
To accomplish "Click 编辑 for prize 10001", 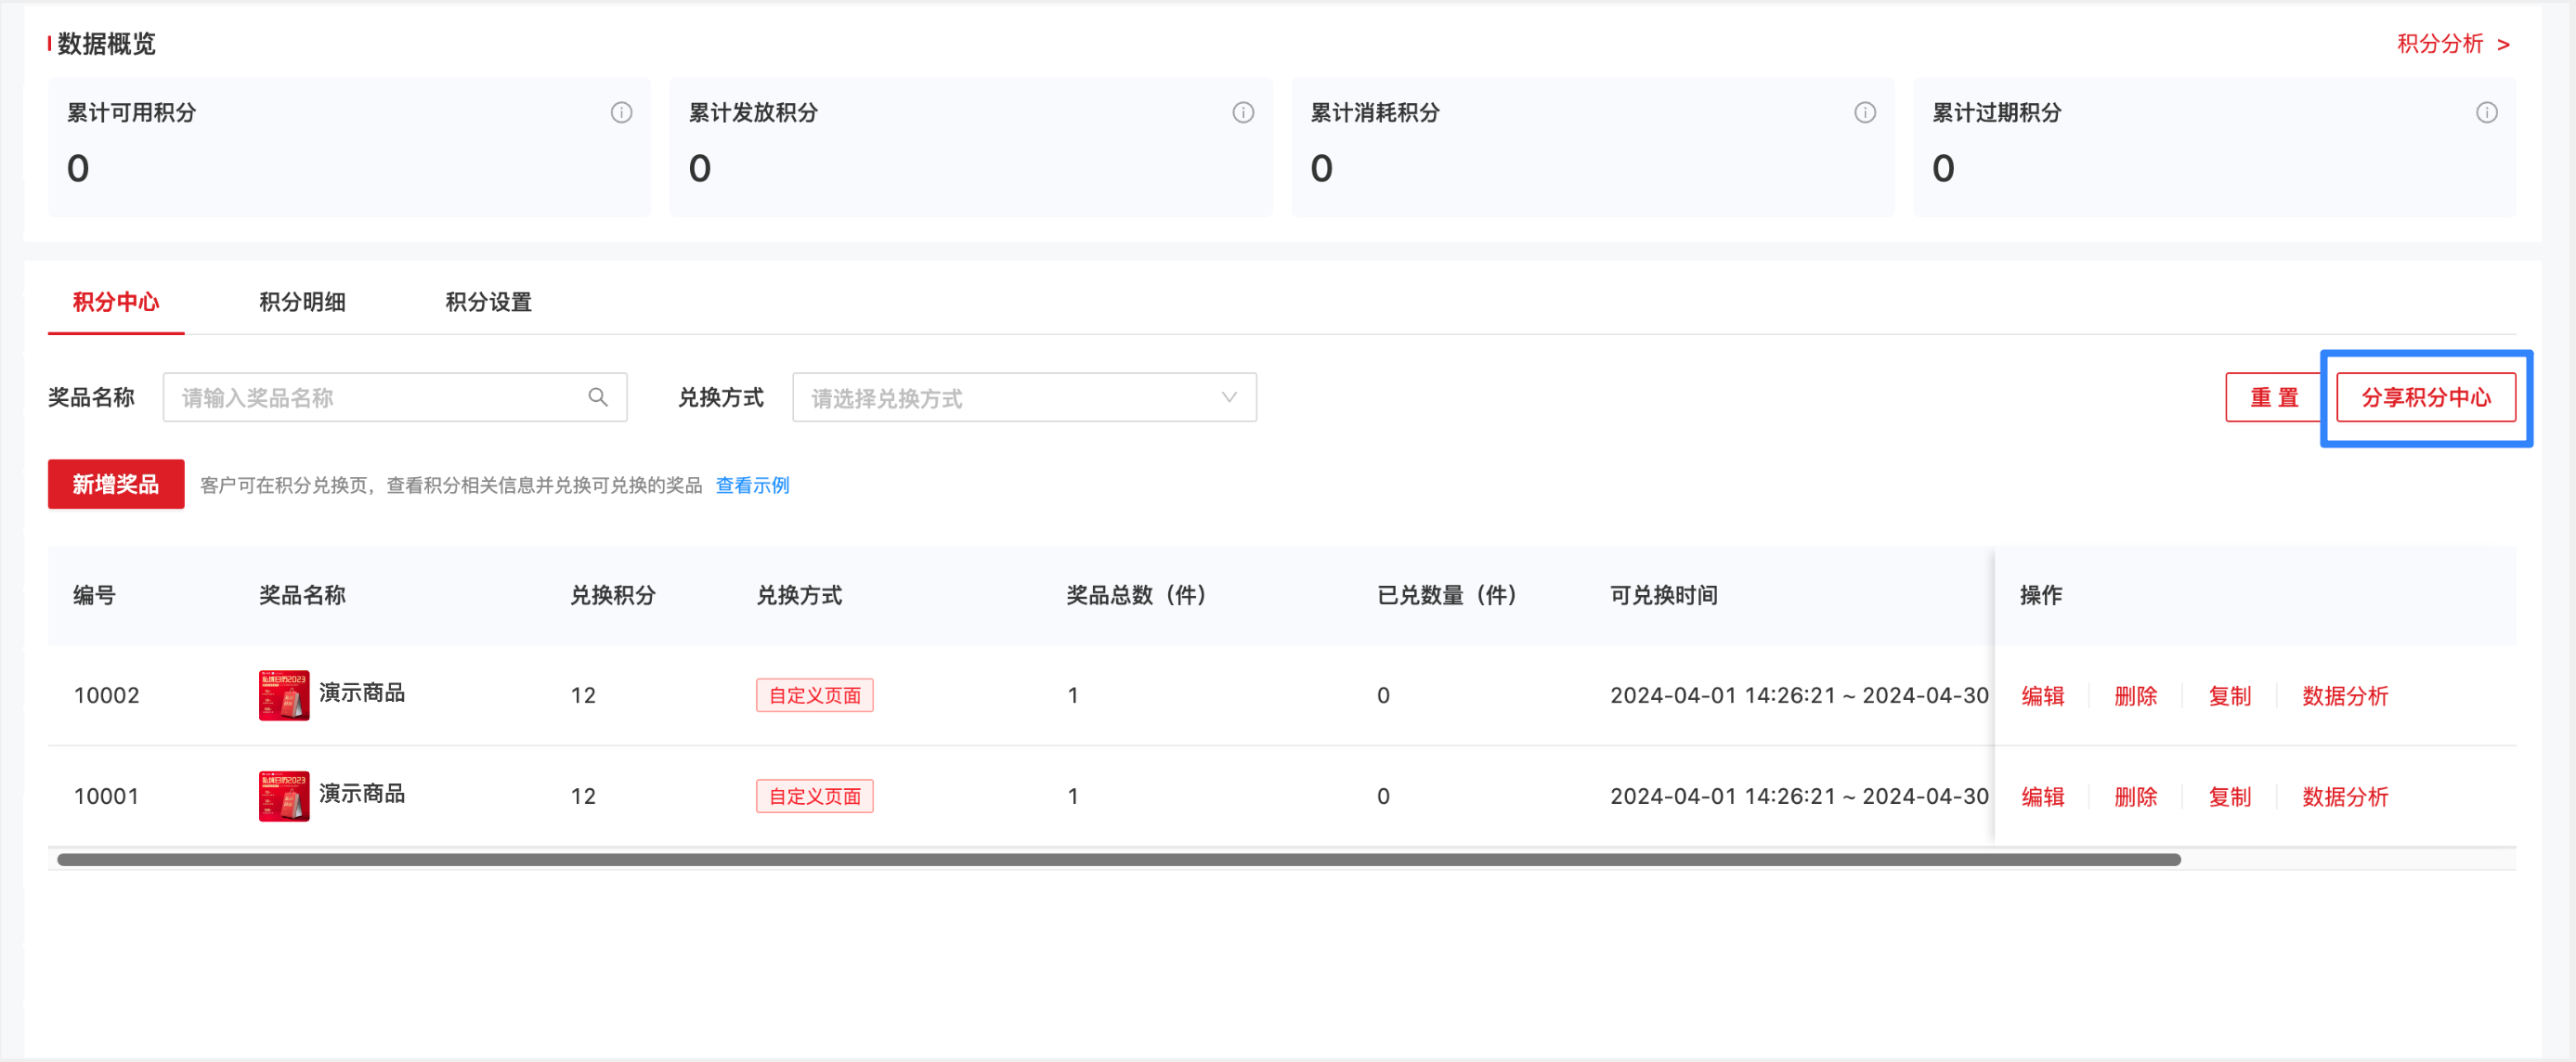I will [x=2042, y=797].
